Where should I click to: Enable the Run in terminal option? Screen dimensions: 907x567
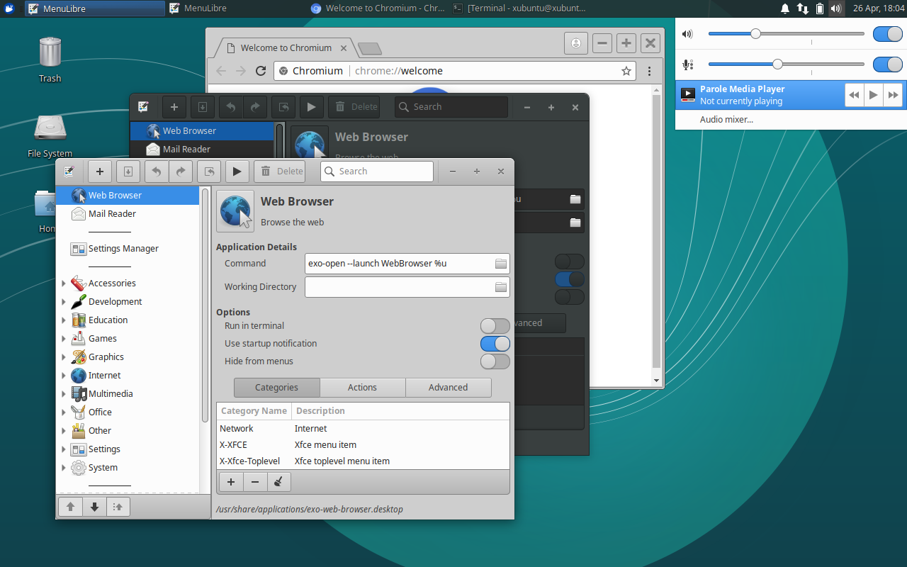coord(495,325)
